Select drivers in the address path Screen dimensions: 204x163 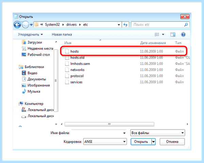point(71,25)
